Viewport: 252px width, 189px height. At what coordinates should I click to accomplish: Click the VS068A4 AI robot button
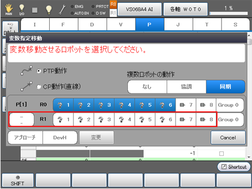[139, 9]
